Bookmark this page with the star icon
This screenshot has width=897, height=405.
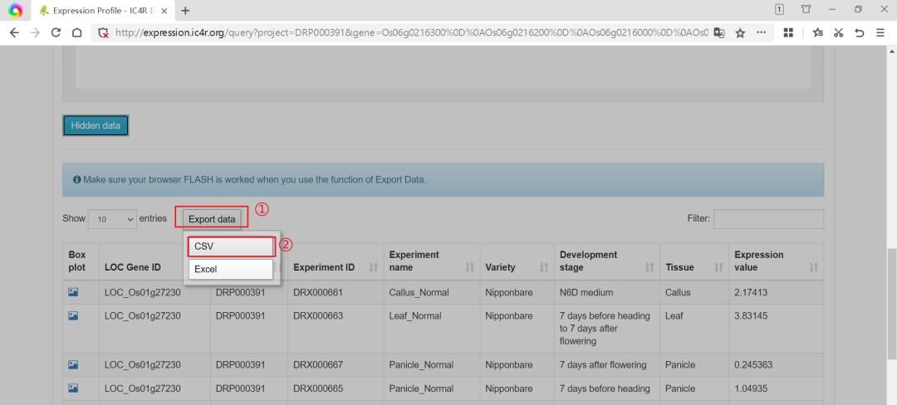tap(739, 32)
